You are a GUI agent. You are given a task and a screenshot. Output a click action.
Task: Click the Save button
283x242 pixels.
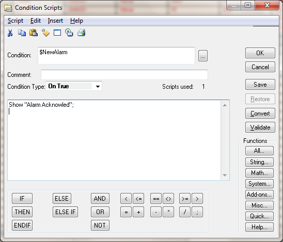click(x=260, y=85)
